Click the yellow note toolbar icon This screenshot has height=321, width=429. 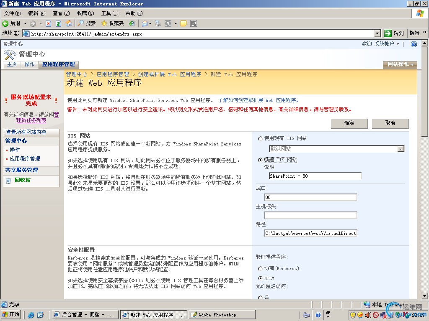[183, 23]
